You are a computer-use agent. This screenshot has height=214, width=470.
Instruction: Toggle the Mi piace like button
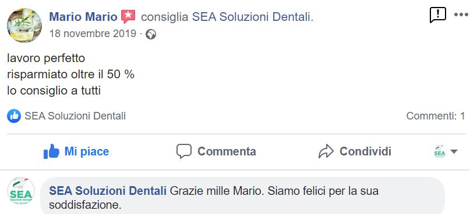(76, 151)
